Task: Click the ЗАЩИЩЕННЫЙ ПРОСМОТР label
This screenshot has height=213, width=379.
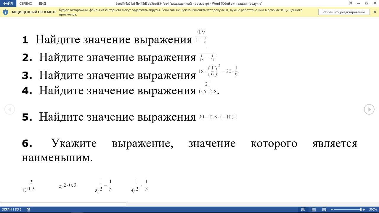Action: [33, 12]
